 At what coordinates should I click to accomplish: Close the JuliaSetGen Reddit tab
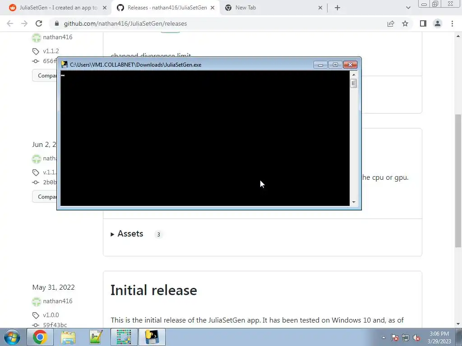105,8
